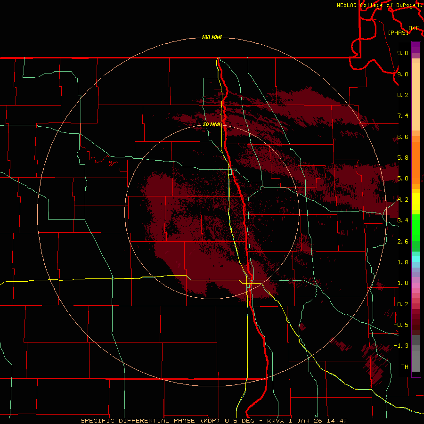Click the "1 JAN 26" date in caption

click(x=307, y=421)
